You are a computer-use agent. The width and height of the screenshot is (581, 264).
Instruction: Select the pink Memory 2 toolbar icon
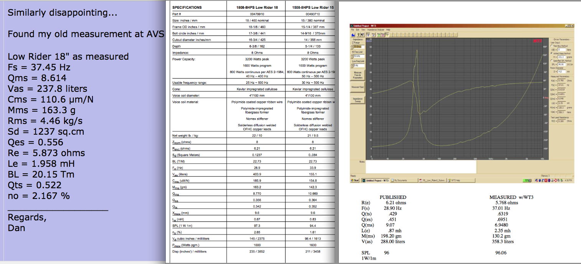[383, 35]
